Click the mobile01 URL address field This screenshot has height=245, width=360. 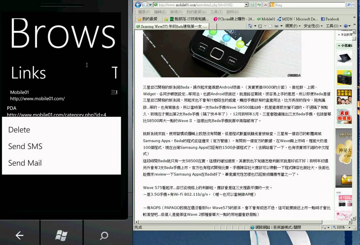tap(199, 5)
